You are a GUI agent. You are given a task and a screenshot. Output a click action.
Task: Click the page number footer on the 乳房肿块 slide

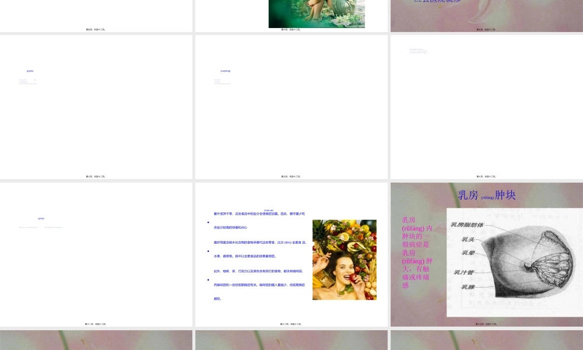point(486,324)
